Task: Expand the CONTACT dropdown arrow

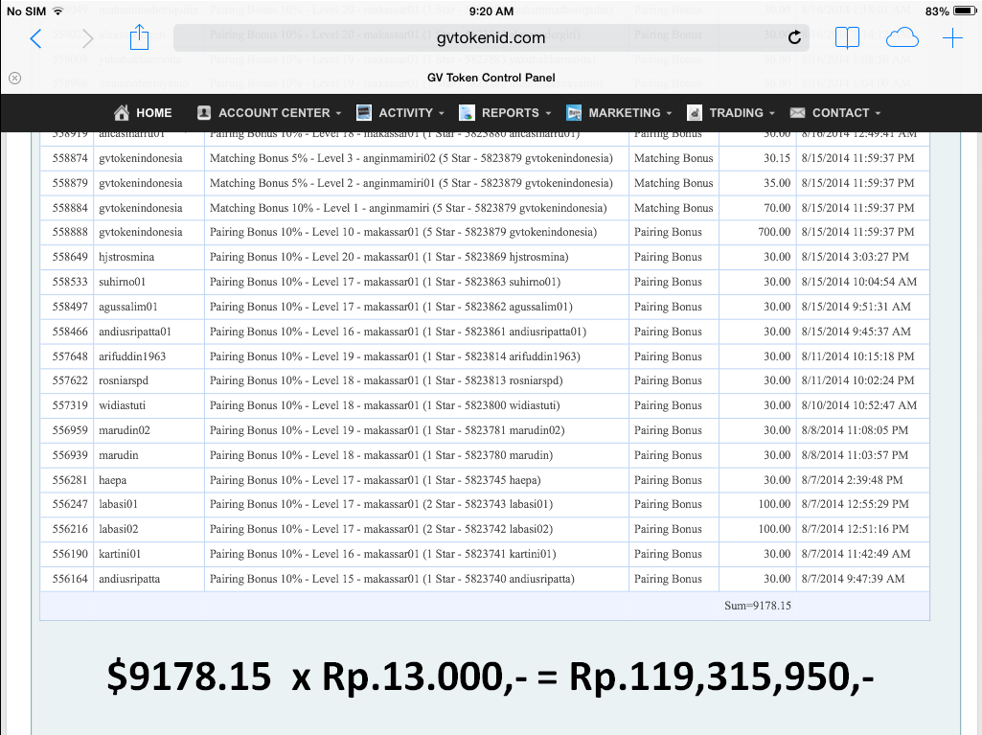Action: tap(878, 113)
